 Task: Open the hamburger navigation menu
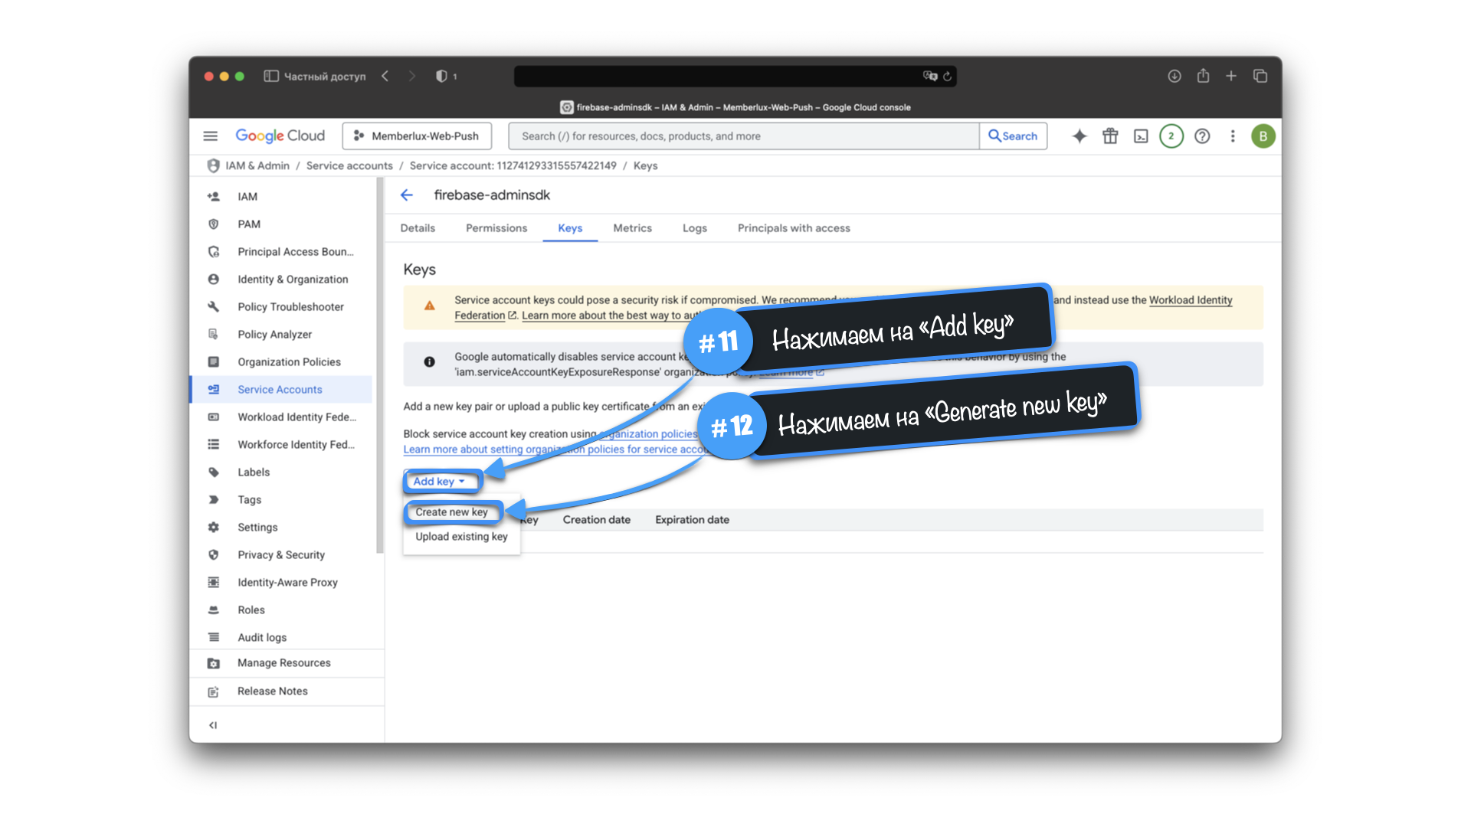point(210,136)
